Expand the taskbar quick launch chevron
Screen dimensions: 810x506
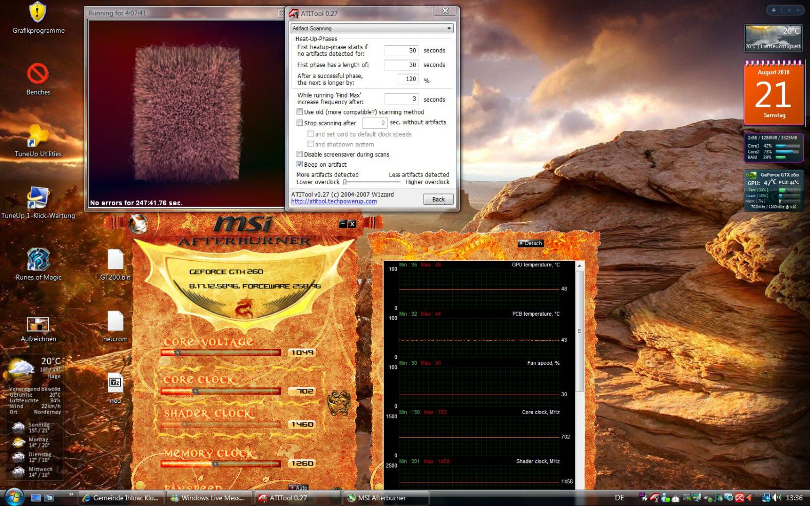tap(71, 494)
